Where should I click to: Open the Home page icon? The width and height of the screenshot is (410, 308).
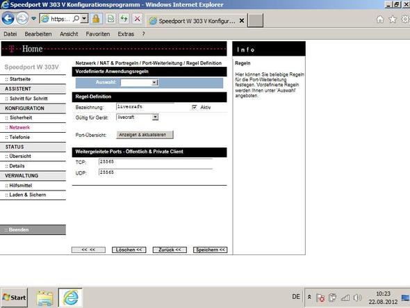click(x=380, y=19)
